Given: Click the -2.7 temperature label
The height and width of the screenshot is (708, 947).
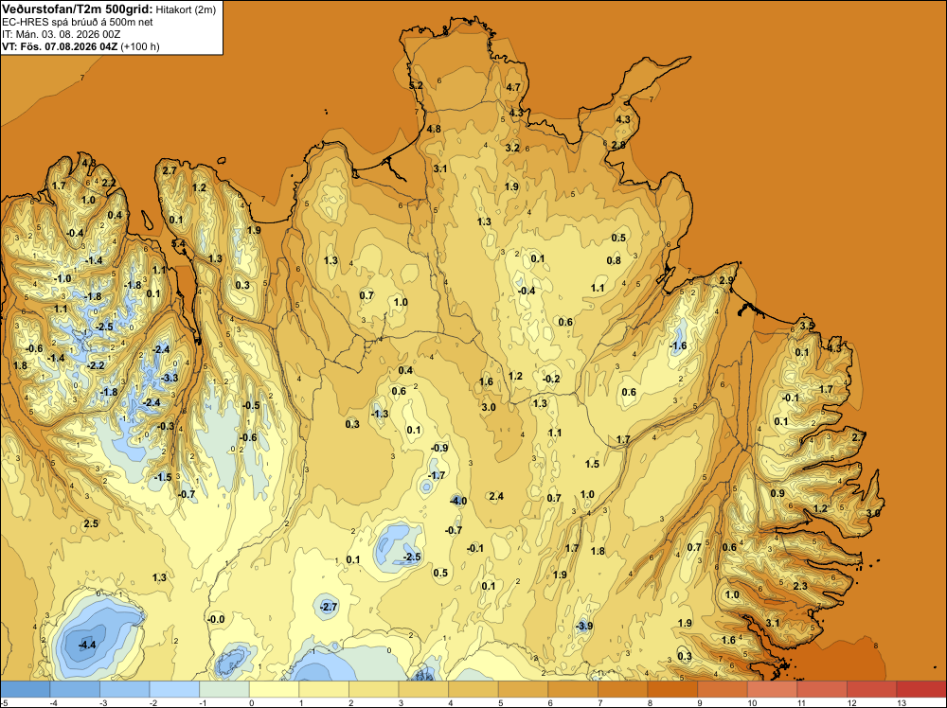Looking at the screenshot, I should tap(329, 607).
